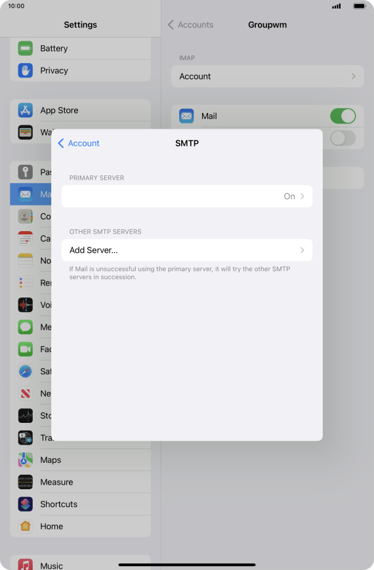Image resolution: width=374 pixels, height=570 pixels.
Task: Tap the home indicator bar
Action: (x=187, y=565)
